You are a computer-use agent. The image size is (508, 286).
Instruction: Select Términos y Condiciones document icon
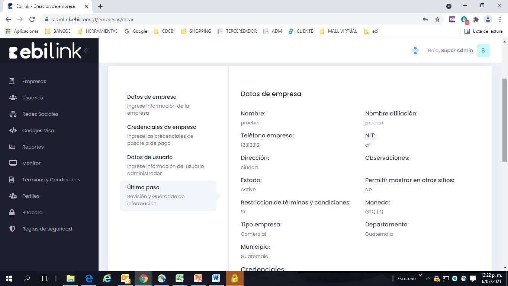(x=12, y=179)
